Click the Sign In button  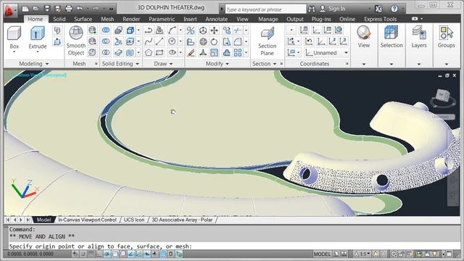(x=333, y=9)
